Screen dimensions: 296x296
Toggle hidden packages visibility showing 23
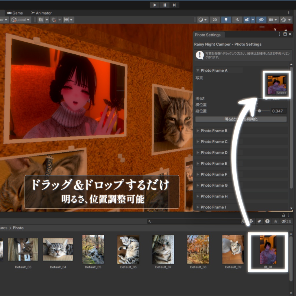click(x=286, y=221)
